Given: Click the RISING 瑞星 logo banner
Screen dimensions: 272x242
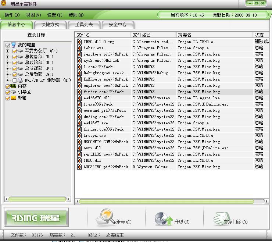Looking at the screenshot, I should coord(36,218).
